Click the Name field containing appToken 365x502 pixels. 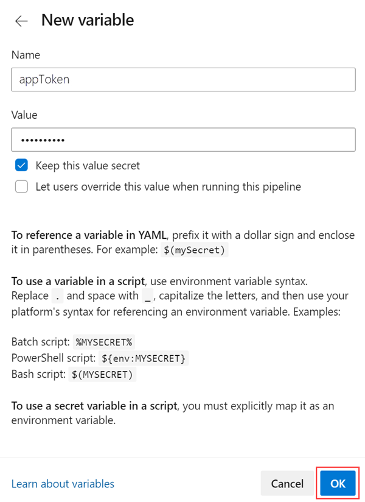[182, 79]
